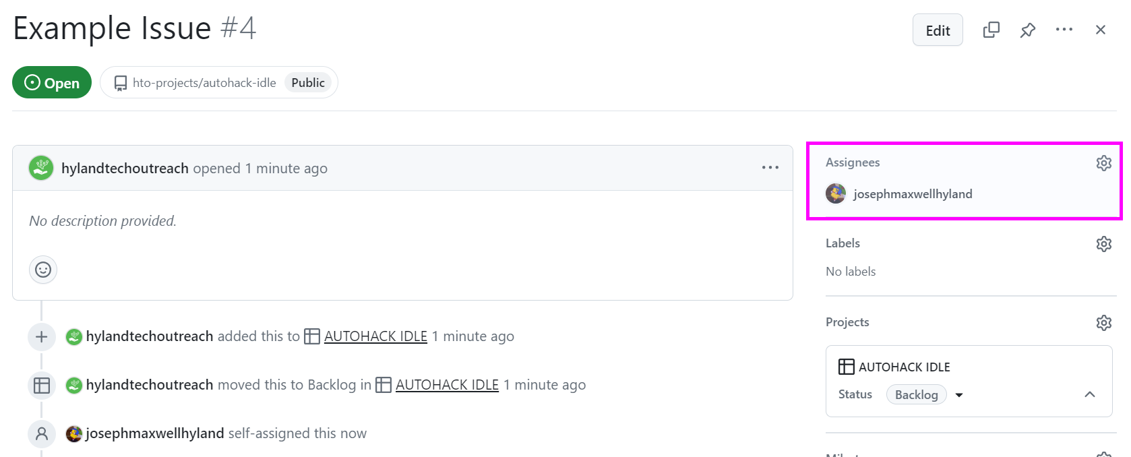Open Projects gear settings
This screenshot has height=457, width=1131.
[1103, 323]
